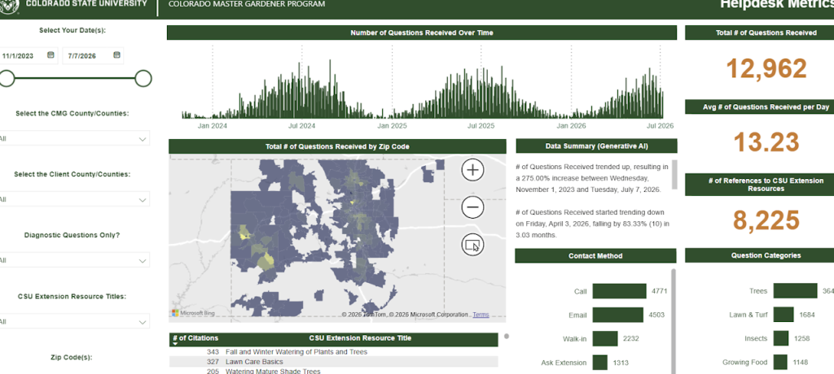Viewport: 834px width, 374px height.
Task: Grab the right date slider handle
Action: click(x=143, y=79)
